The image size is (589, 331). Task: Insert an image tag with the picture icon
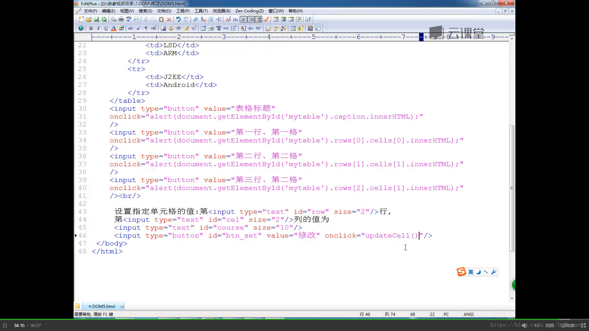click(163, 28)
